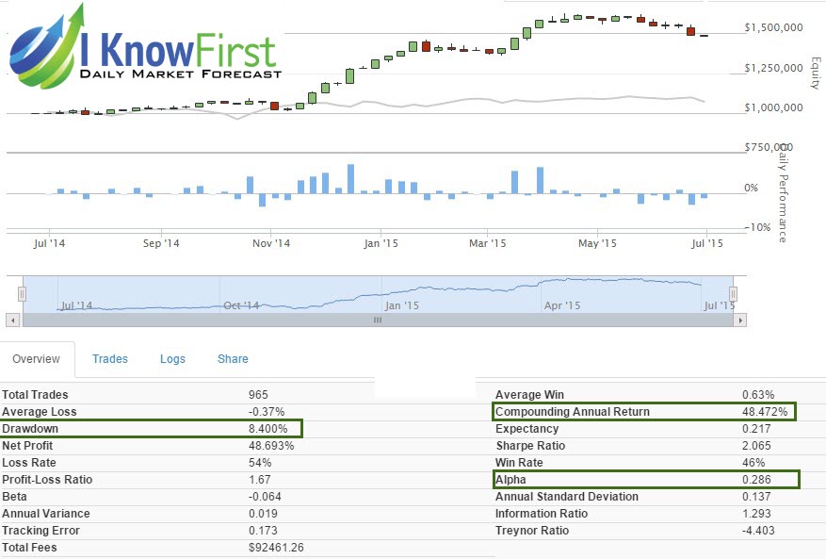Viewport: 826px width, 559px height.
Task: Click the Total Fees label
Action: tap(29, 548)
